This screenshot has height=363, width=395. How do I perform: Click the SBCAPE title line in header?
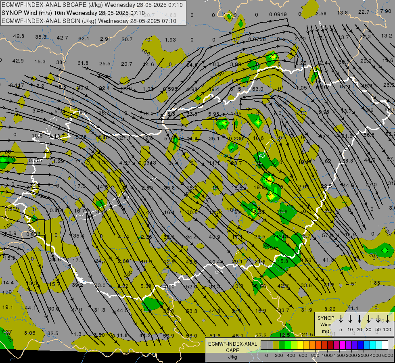point(92,5)
